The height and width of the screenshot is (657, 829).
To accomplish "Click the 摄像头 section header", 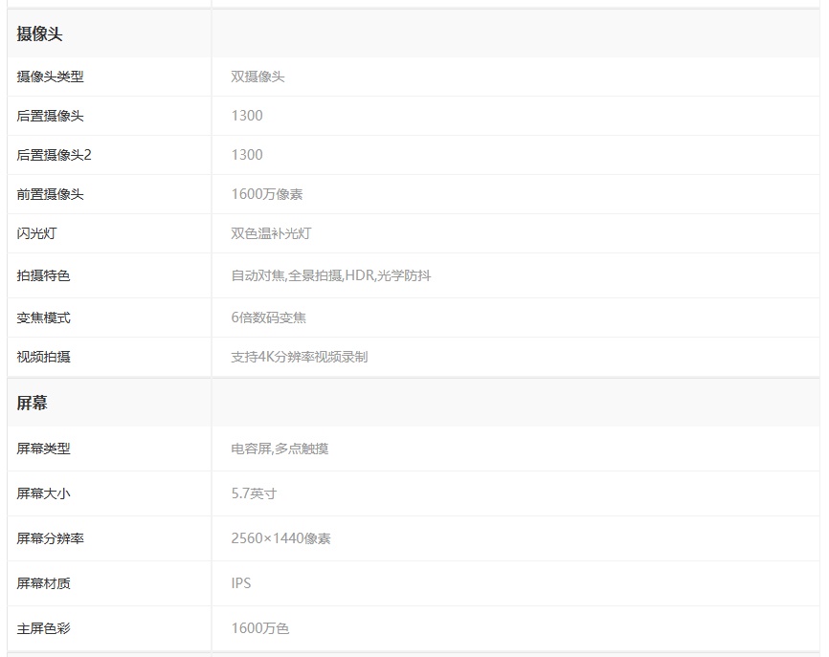I will [x=39, y=34].
